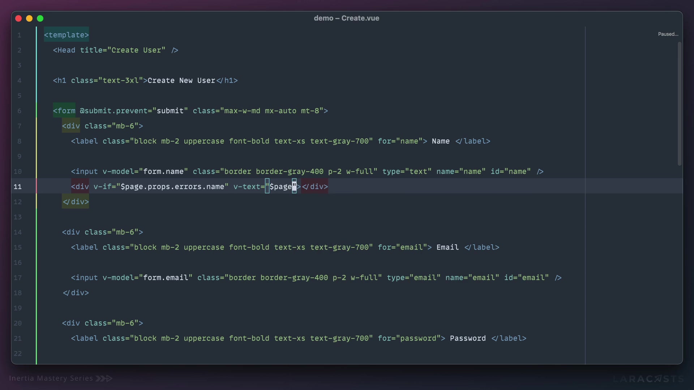
Task: Click the vertical scrollbar thumb
Action: 680,104
